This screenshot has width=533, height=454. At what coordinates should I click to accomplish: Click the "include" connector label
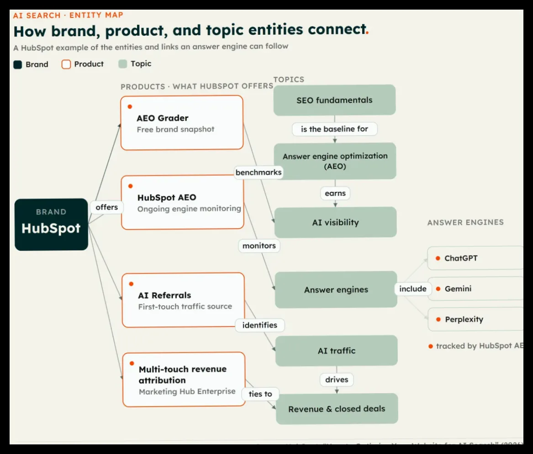pyautogui.click(x=413, y=289)
